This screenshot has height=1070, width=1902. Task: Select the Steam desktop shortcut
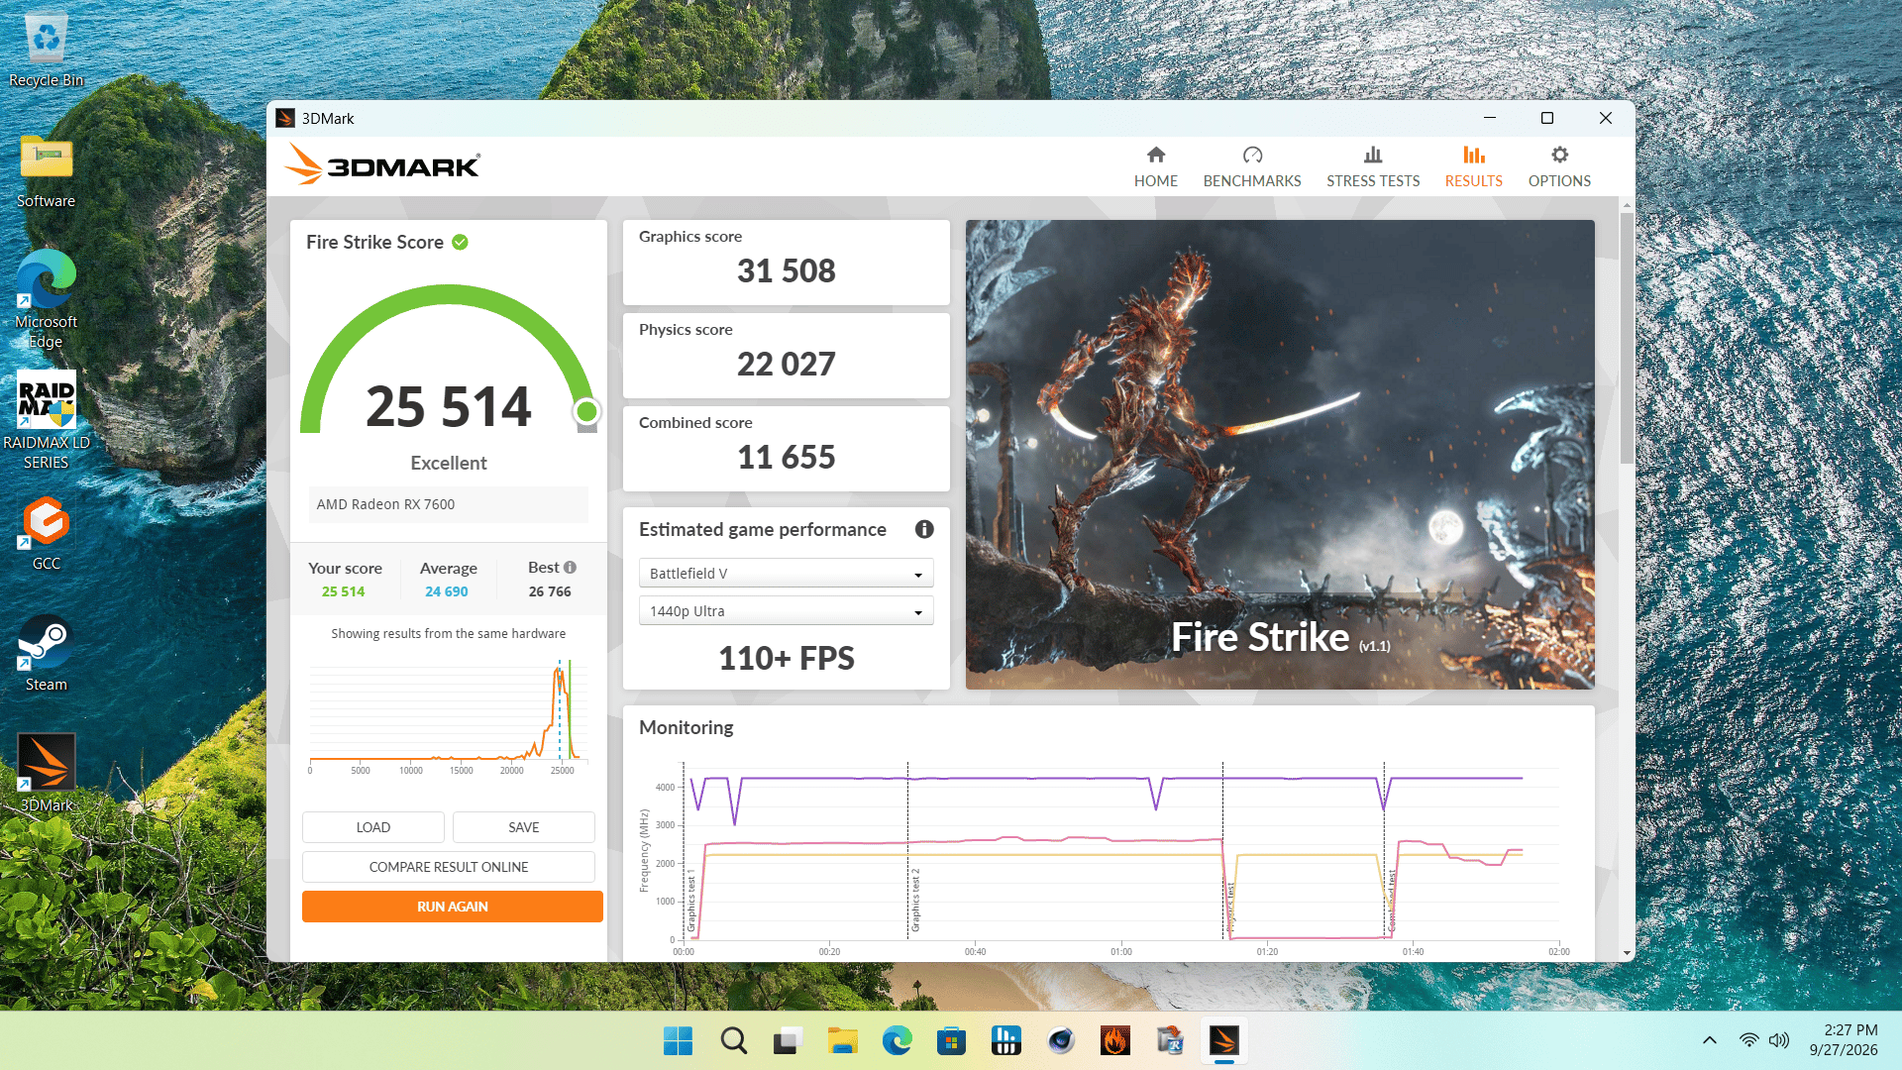[x=46, y=654]
